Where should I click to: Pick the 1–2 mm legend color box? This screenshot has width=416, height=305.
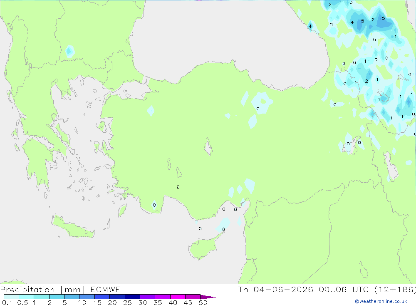pyautogui.click(x=41, y=297)
